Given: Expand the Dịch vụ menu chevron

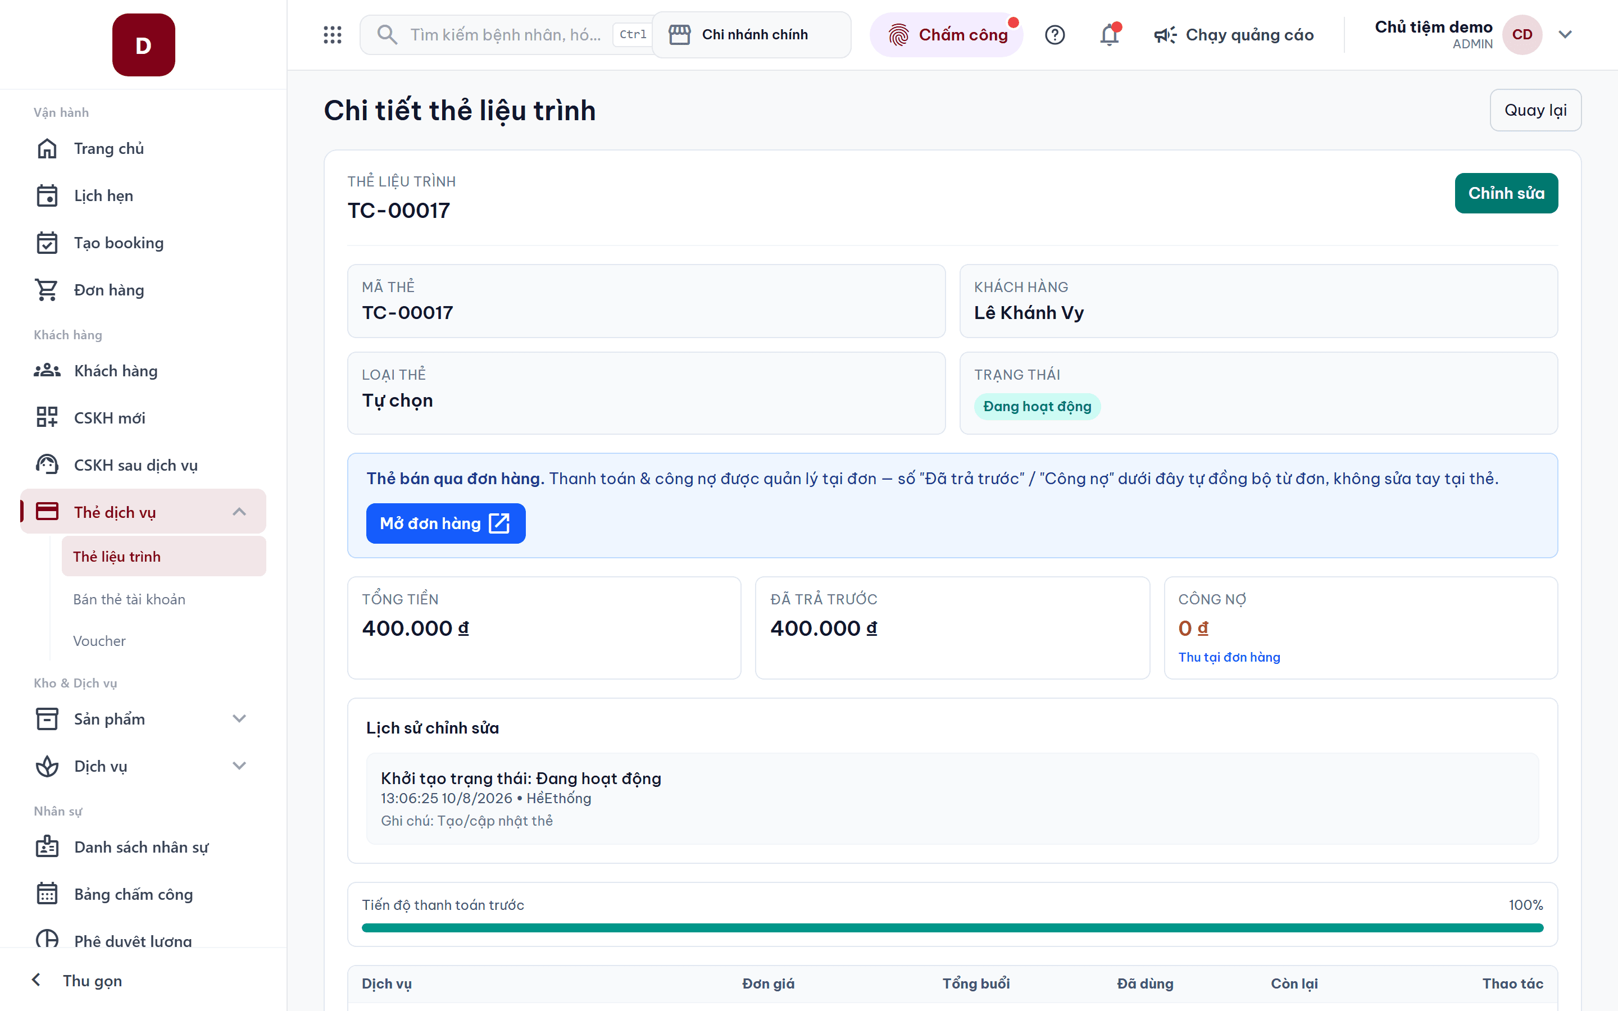Looking at the screenshot, I should [239, 766].
